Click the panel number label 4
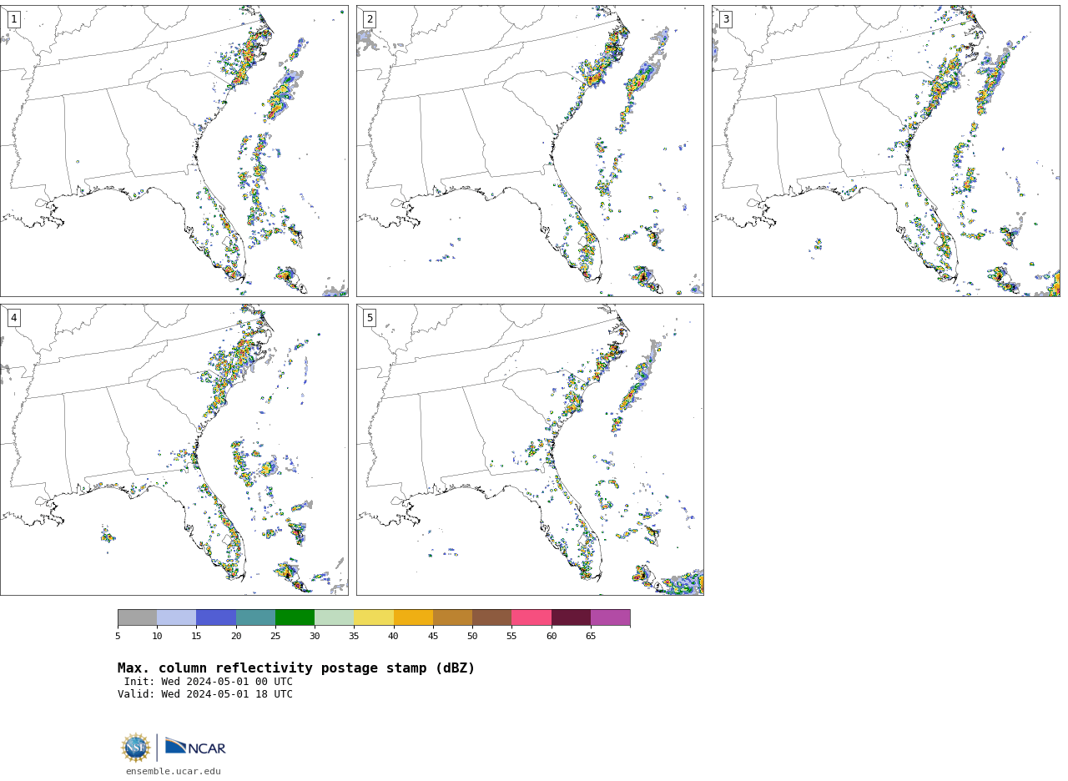1068x781 pixels. click(x=13, y=318)
